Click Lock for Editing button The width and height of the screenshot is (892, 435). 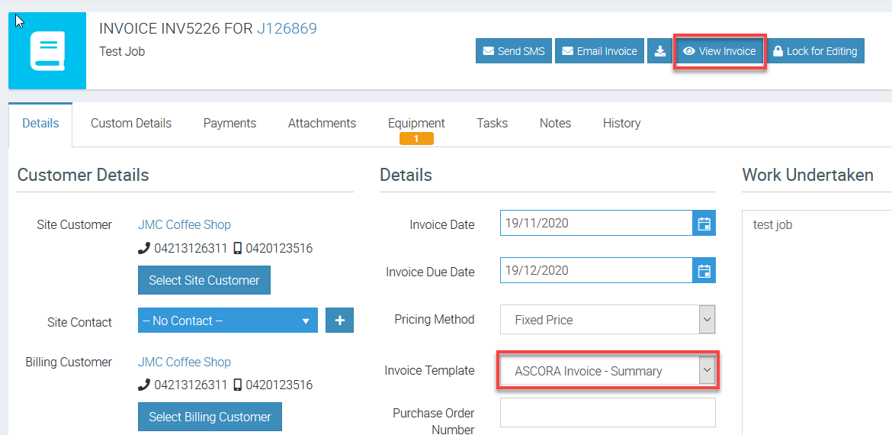coord(815,51)
